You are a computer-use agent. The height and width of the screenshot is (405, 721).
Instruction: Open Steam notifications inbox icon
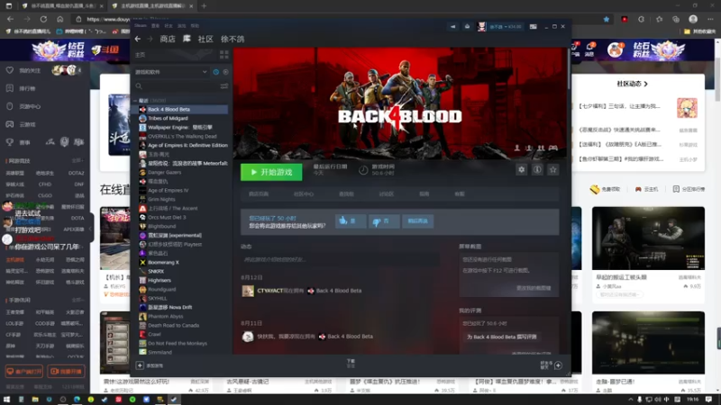(467, 27)
